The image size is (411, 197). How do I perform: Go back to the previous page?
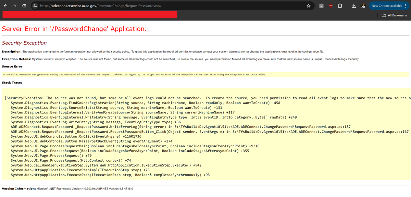5,6
